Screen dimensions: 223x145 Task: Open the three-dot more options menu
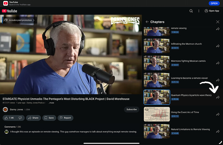(199, 11)
